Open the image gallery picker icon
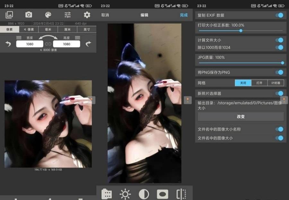The width and height of the screenshot is (289, 200). click(x=9, y=15)
